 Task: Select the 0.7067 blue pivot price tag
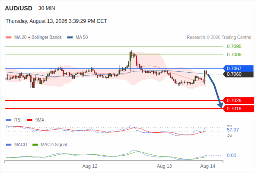coord(238,68)
